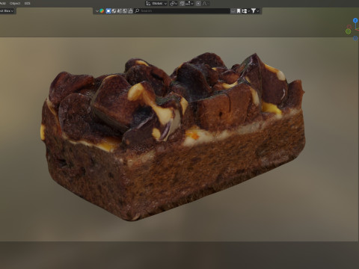359x269 pixels.
Task: Click the lower blue negative Z gizmo circle
Action: (x=355, y=38)
